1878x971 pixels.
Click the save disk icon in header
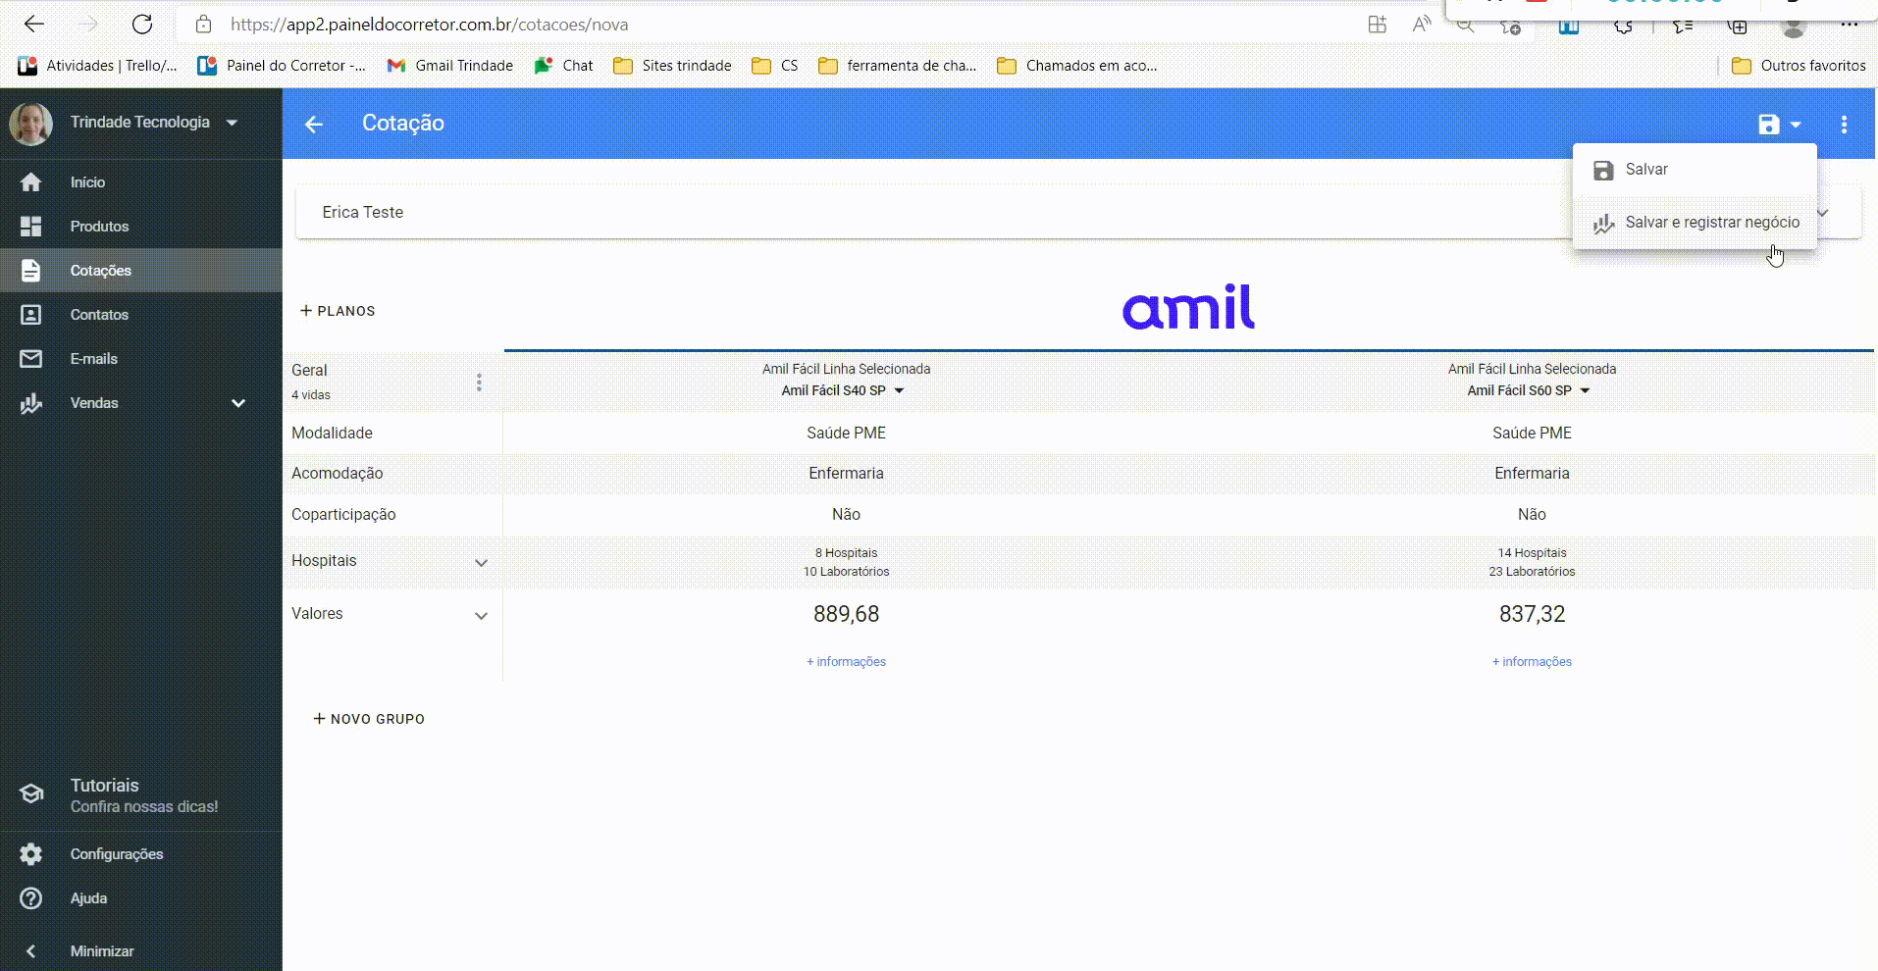pos(1769,125)
